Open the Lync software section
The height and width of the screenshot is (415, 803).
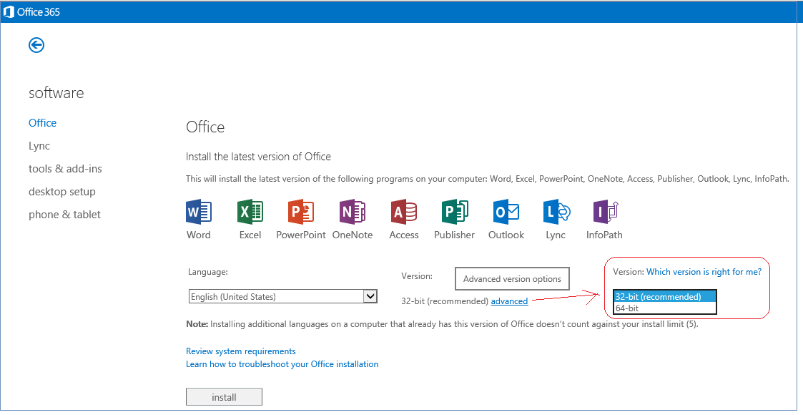click(39, 146)
